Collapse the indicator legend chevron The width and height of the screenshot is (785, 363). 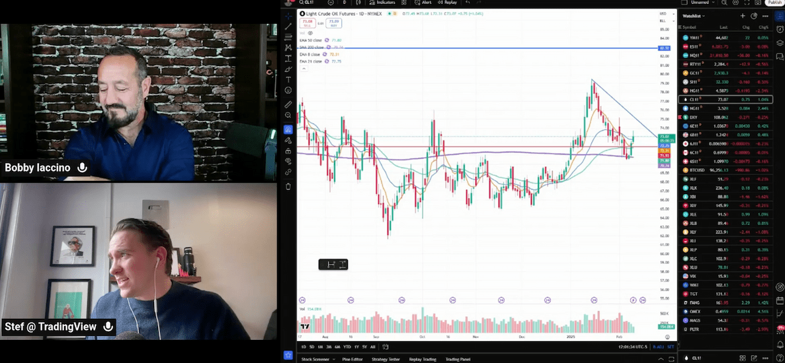303,69
